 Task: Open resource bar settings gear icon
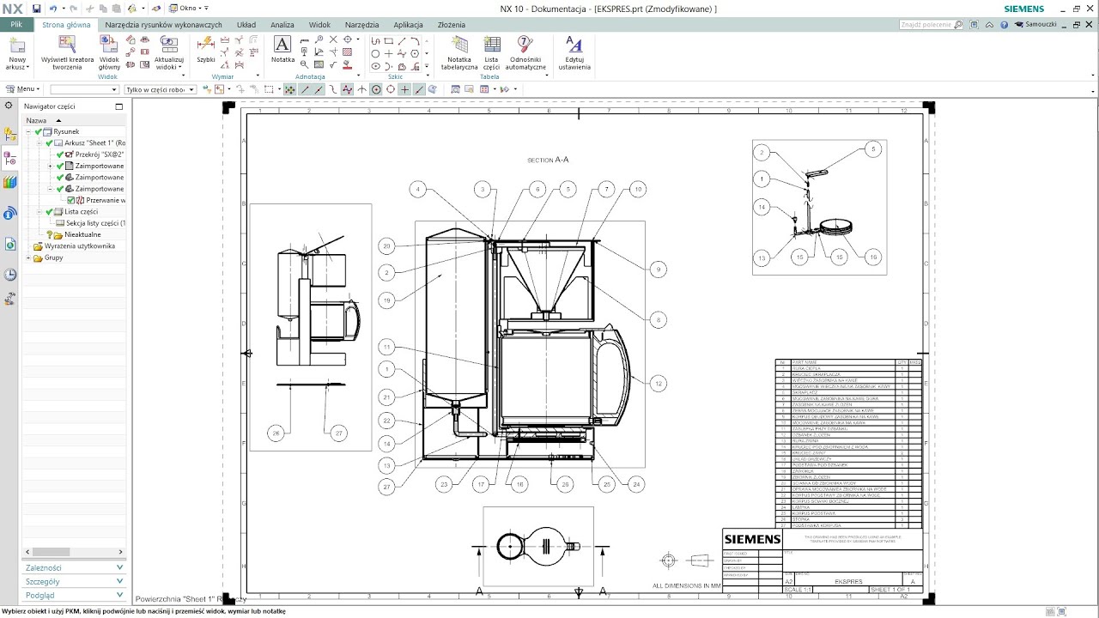tap(9, 106)
